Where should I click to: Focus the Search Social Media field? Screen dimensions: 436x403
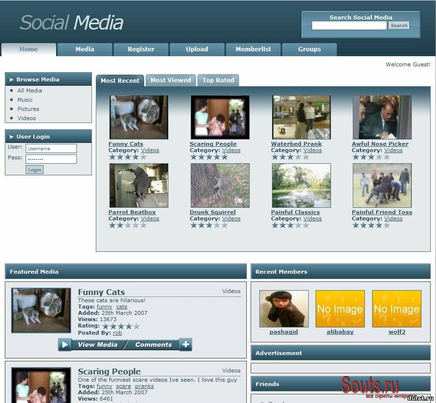(x=349, y=26)
